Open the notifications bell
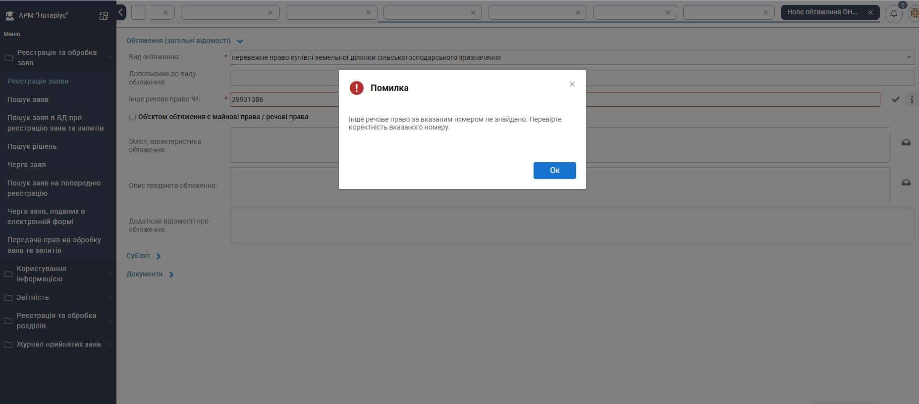Image resolution: width=919 pixels, height=404 pixels. 893,13
